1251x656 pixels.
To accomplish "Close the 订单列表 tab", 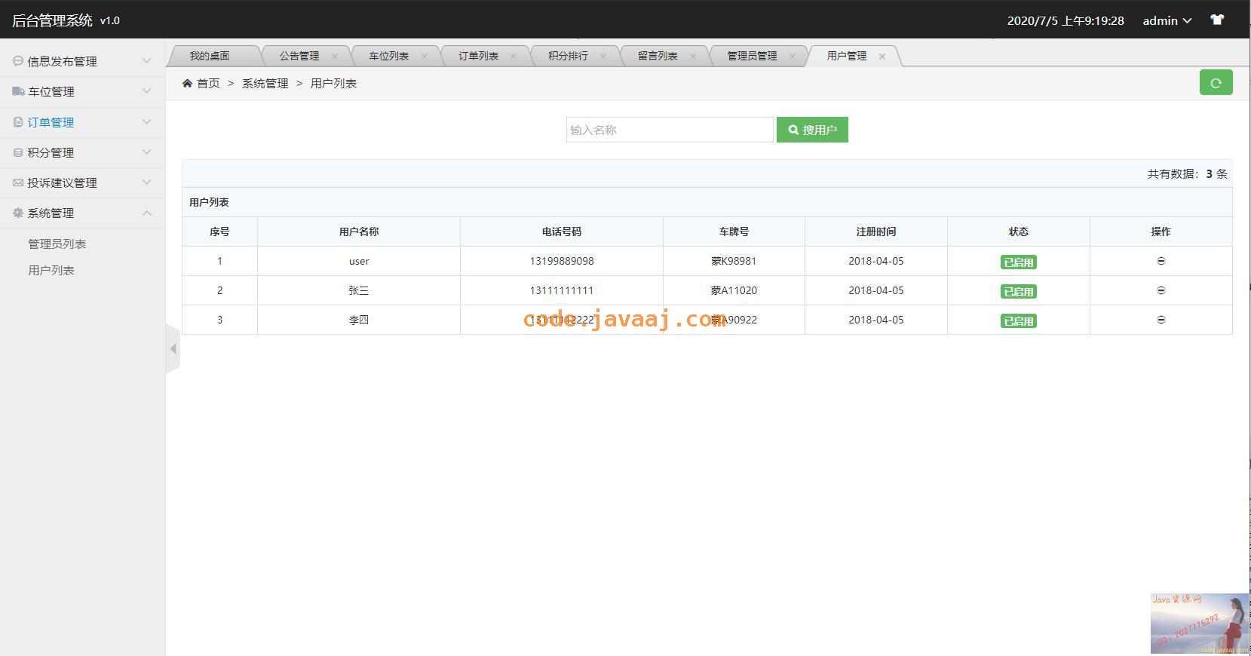I will 514,56.
